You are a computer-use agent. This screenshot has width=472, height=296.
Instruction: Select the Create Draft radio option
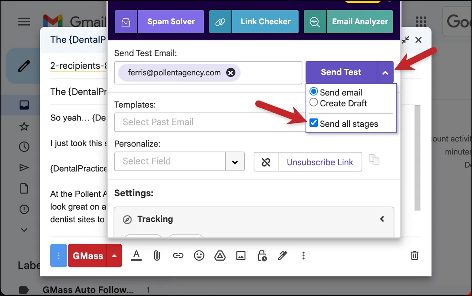(x=313, y=103)
